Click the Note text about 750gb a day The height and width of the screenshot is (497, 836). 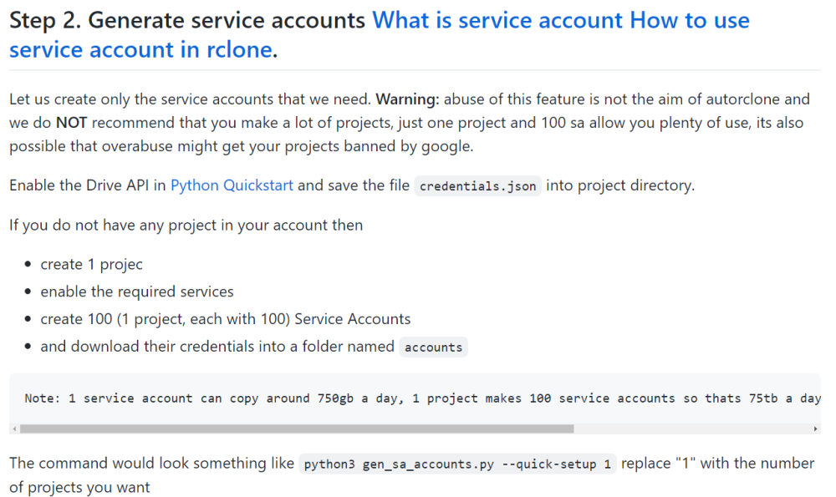422,398
